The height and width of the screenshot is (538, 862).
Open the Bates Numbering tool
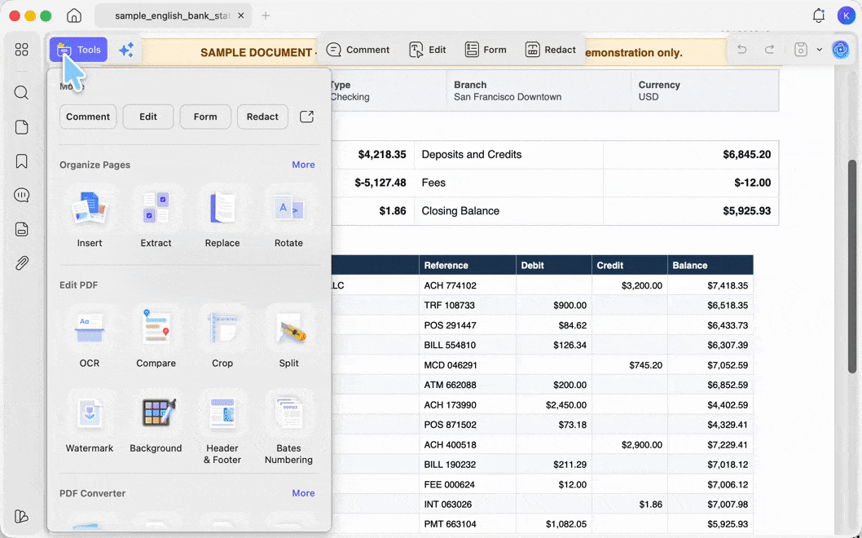[x=288, y=428]
